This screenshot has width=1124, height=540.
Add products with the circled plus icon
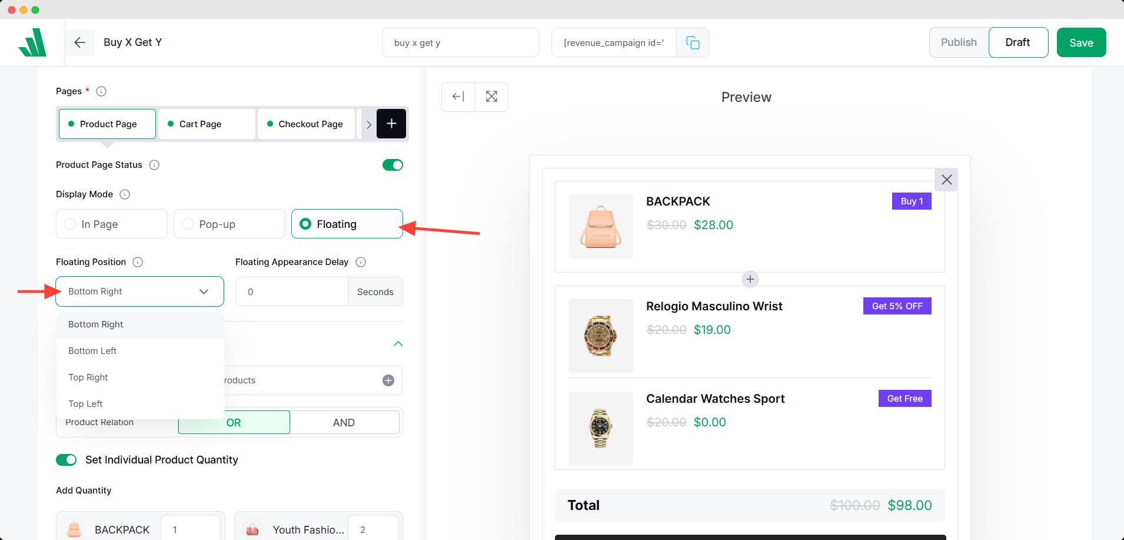[388, 380]
